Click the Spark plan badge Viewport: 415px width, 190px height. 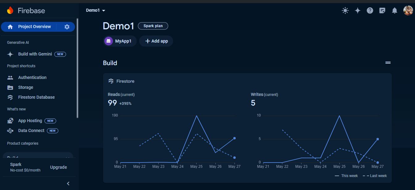pos(153,26)
